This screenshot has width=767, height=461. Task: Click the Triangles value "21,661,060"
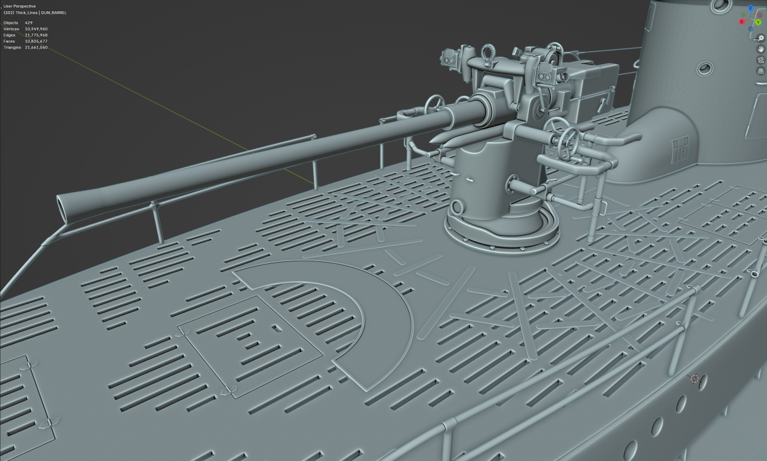[36, 47]
